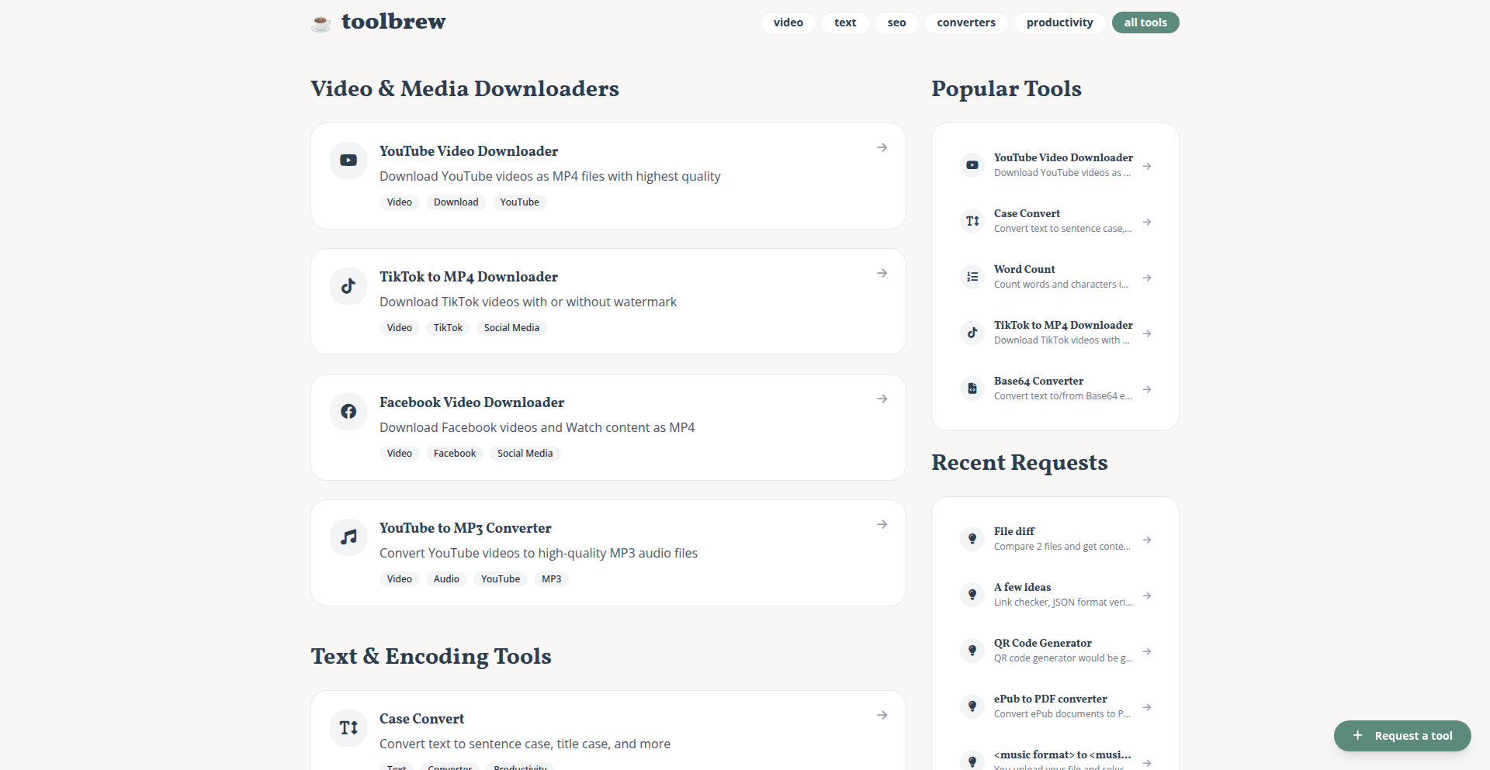The height and width of the screenshot is (770, 1490).
Task: Click the Request a tool button
Action: click(1402, 736)
